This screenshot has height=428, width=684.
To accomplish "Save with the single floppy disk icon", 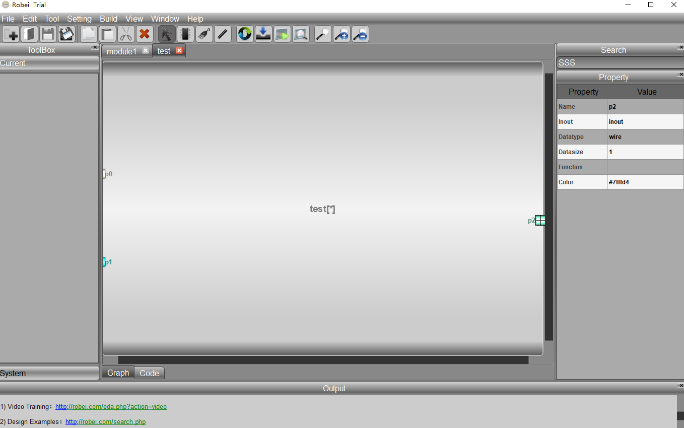I will [x=48, y=34].
